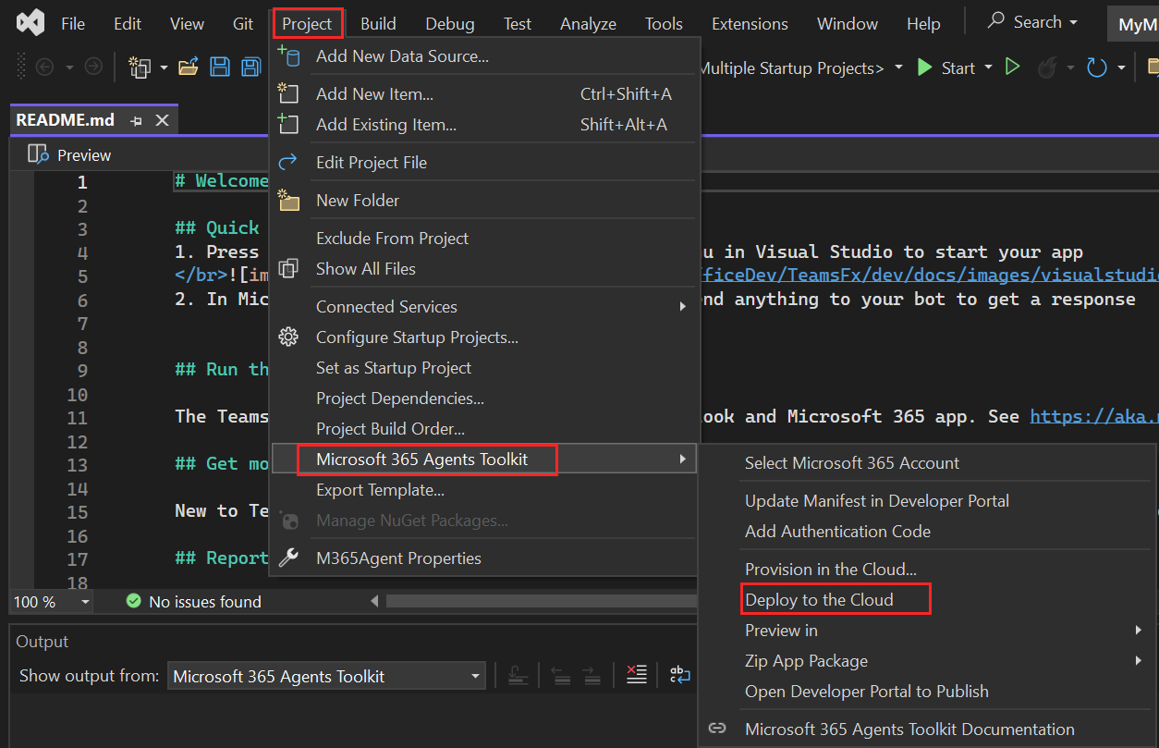This screenshot has width=1159, height=748.
Task: Click the Navigate Forward arrow icon
Action: [93, 67]
